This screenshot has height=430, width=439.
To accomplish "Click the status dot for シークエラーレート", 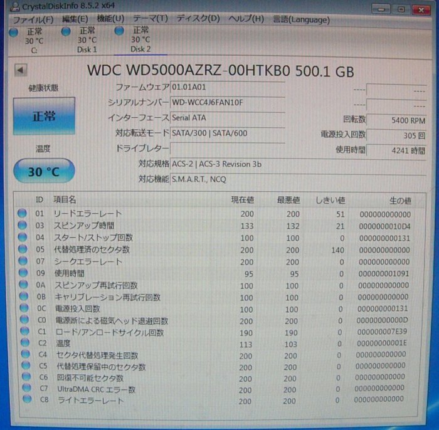I will coord(23,261).
